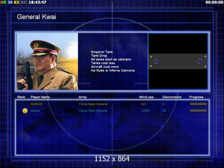
Task: Click the kboum player name
Action: tap(35, 111)
